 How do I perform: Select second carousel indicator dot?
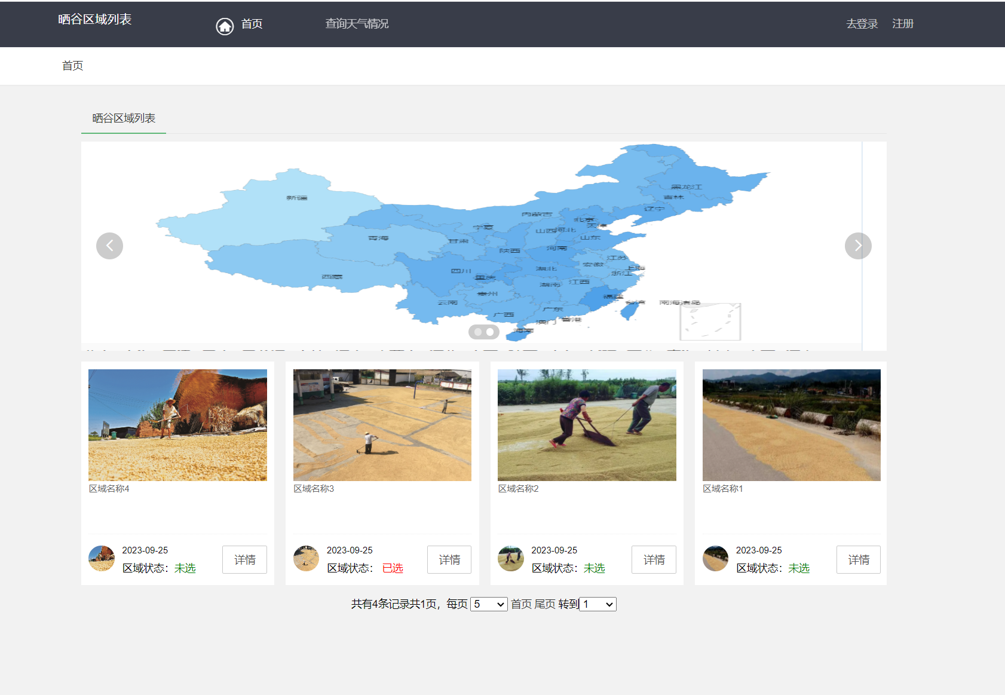490,332
